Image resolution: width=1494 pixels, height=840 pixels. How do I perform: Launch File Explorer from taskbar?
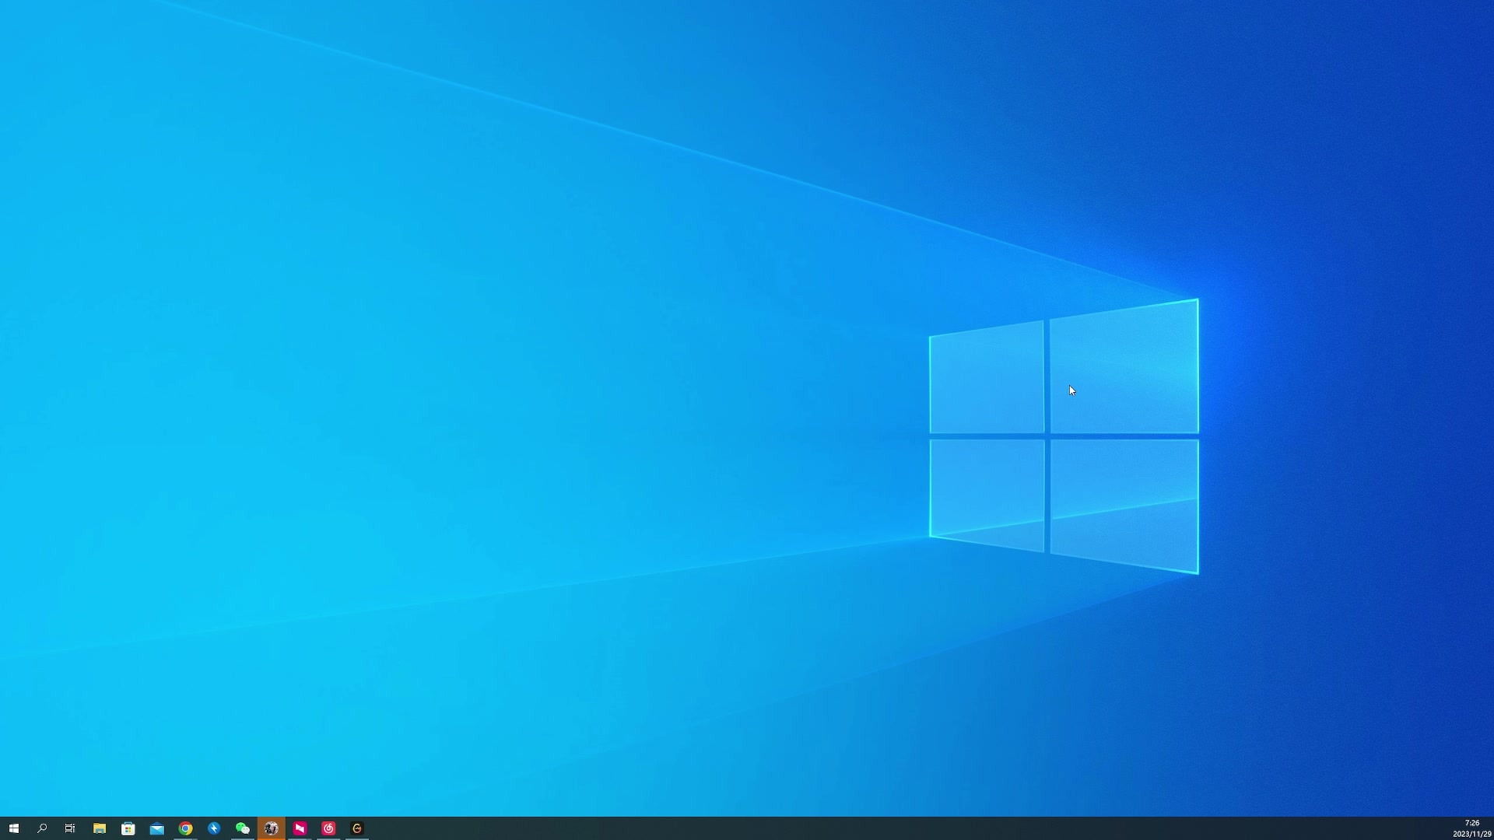100,828
